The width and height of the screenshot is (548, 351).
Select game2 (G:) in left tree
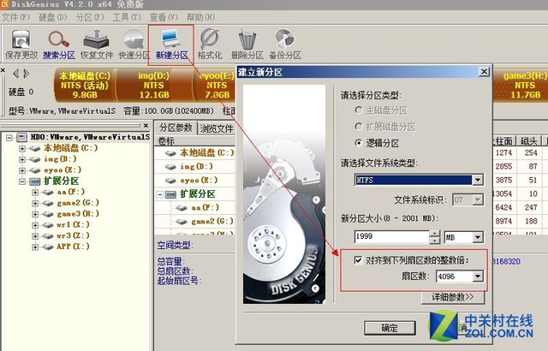[x=78, y=203]
